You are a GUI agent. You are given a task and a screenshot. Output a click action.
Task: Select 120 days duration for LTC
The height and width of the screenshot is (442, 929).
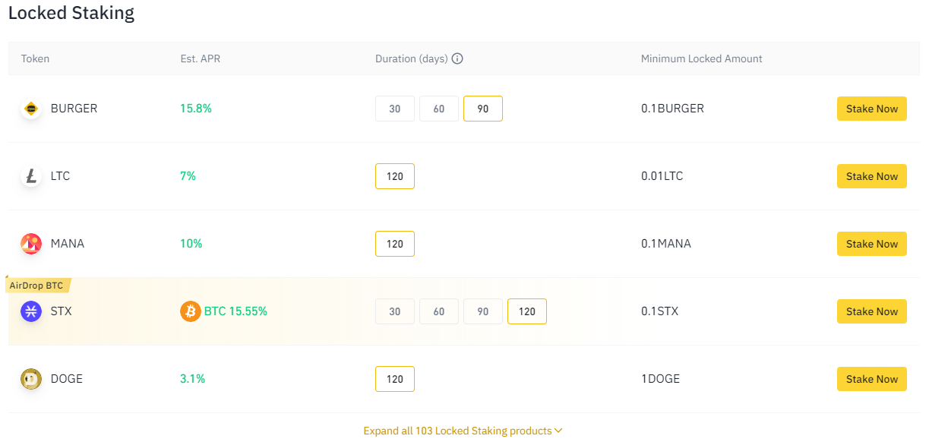395,176
